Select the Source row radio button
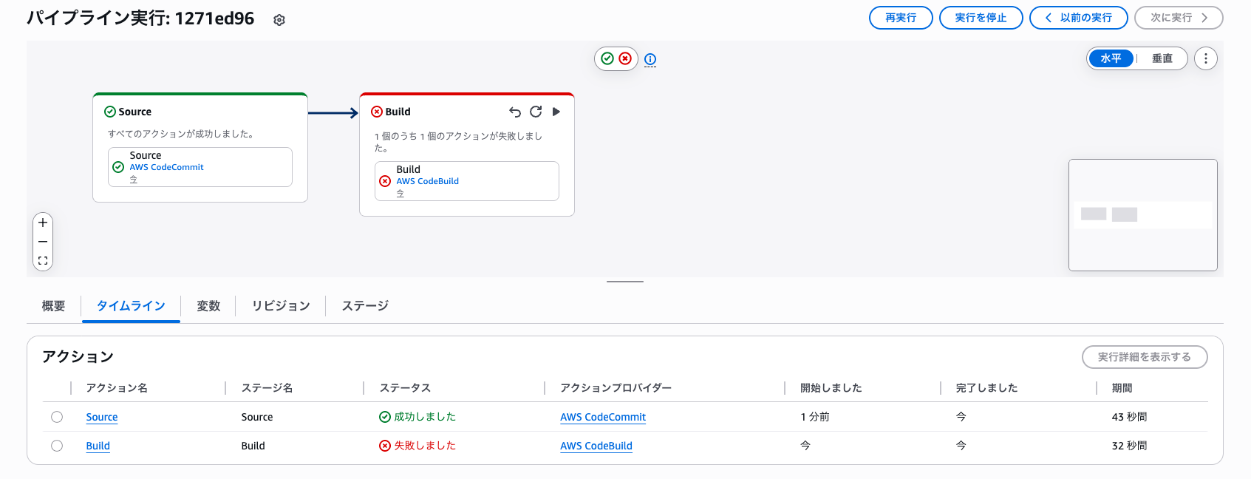The height and width of the screenshot is (479, 1251). coord(57,417)
